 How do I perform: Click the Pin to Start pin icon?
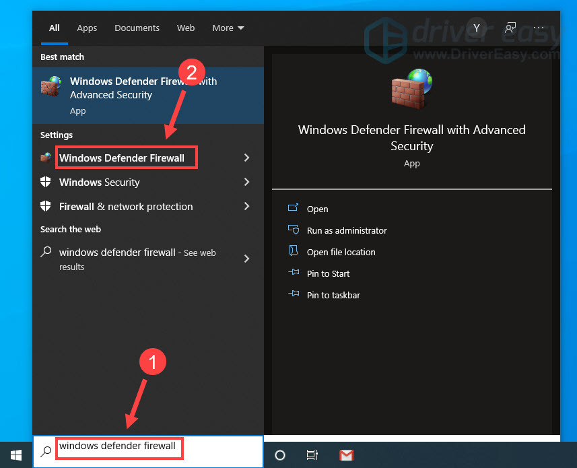pos(294,272)
